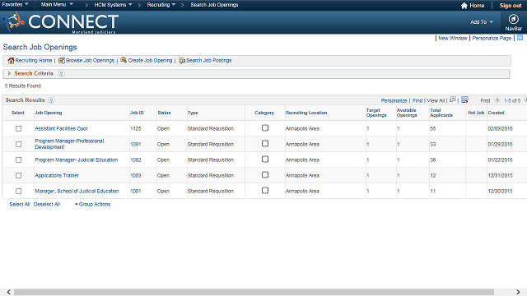The width and height of the screenshot is (527, 296).
Task: Open Program Manager-Professional Development job opening
Action: tap(69, 144)
